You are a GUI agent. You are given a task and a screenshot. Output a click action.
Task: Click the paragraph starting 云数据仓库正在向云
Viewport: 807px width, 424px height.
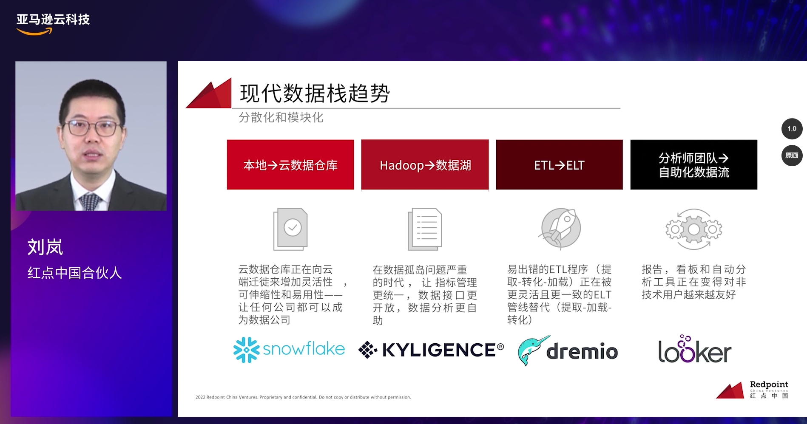tap(293, 294)
